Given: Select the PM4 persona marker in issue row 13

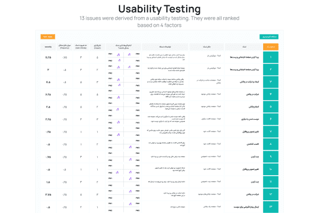Looking at the screenshot, I should (130, 204).
